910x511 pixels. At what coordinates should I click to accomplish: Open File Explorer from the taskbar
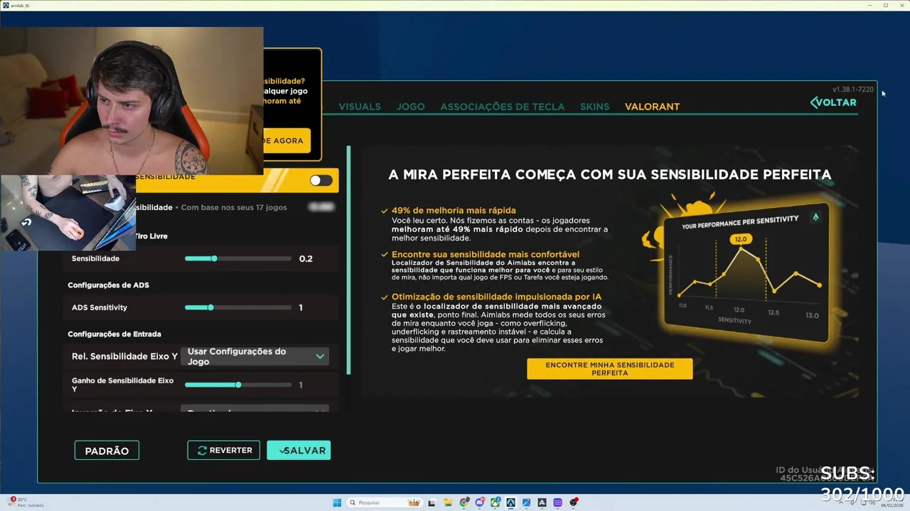448,502
